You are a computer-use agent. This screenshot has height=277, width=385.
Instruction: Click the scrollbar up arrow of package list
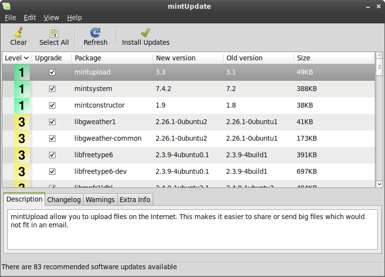[379, 55]
